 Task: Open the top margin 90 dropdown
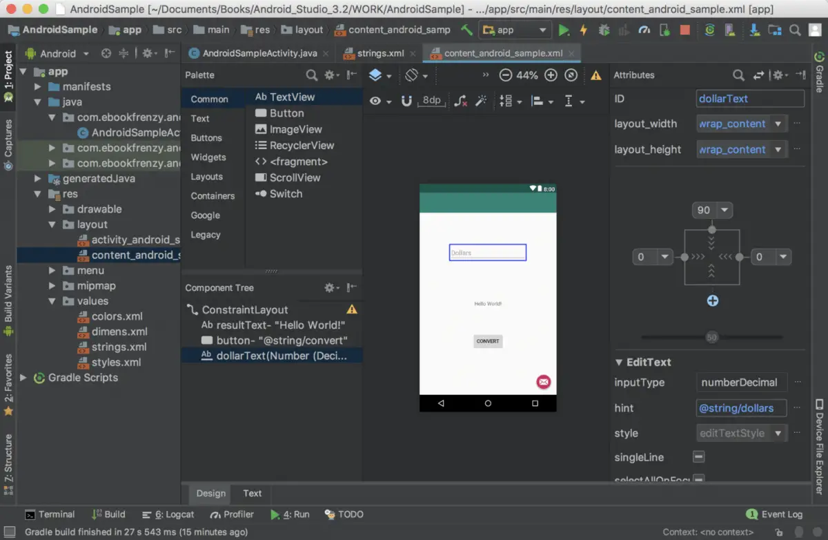click(724, 210)
